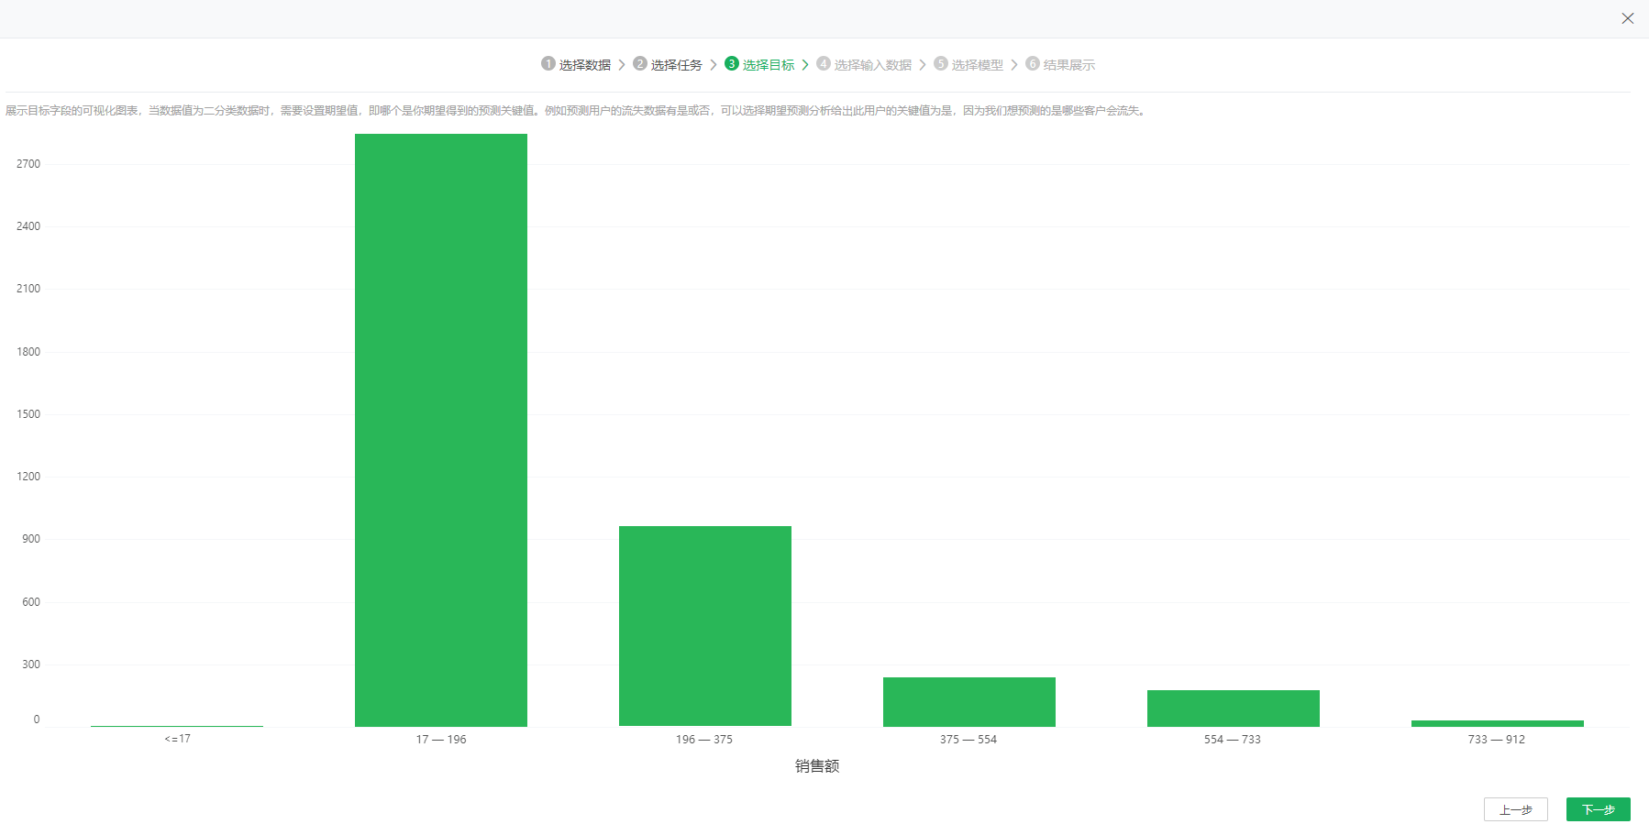Click the x-axis label 733 — 912
Viewport: 1649px width, 835px height.
(1497, 740)
